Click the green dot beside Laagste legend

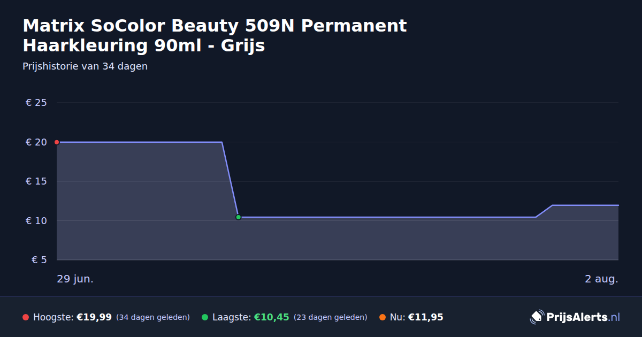pyautogui.click(x=205, y=317)
